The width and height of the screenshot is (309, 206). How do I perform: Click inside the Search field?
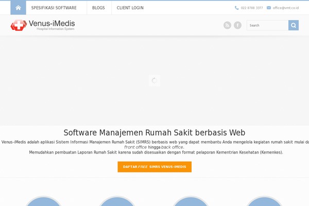point(267,25)
